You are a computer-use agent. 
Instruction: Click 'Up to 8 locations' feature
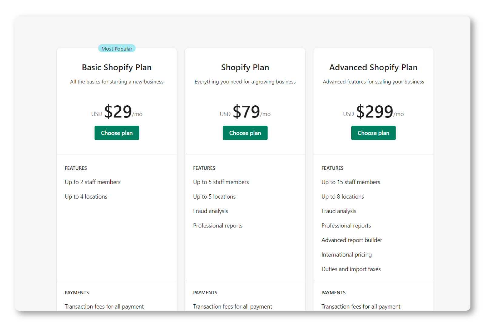pos(343,197)
